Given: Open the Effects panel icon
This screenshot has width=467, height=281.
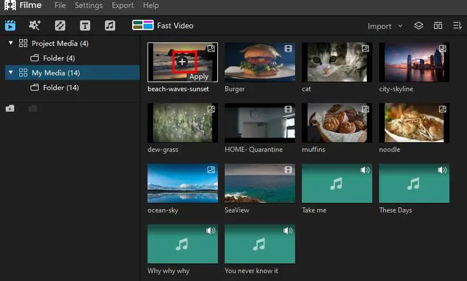Looking at the screenshot, I should (x=35, y=25).
